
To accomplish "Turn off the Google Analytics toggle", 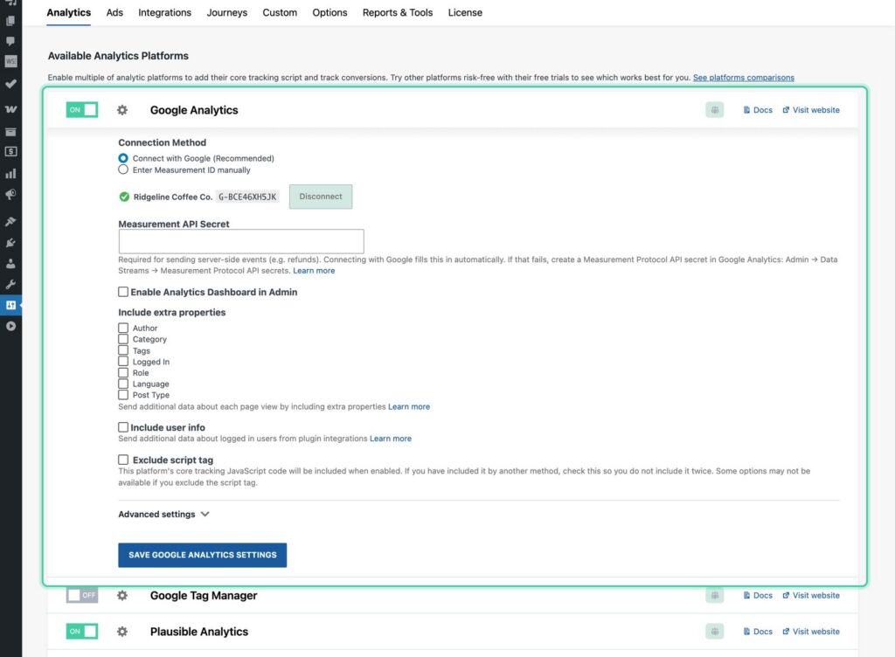I will click(82, 110).
